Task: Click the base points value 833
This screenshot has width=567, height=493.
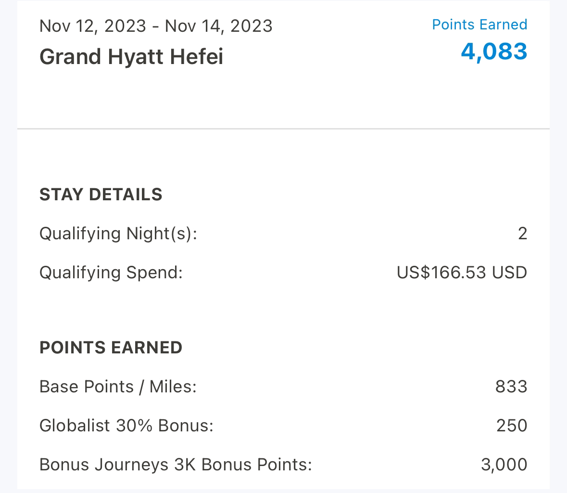Action: (x=511, y=387)
